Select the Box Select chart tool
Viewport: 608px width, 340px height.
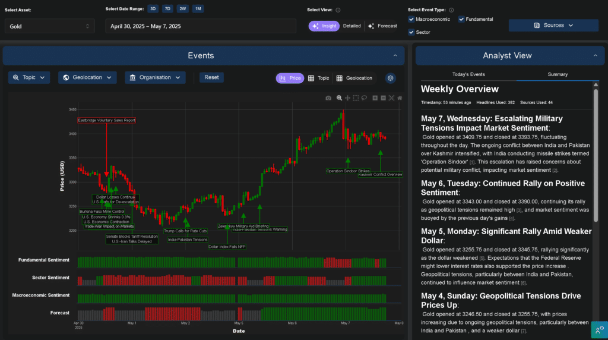[x=356, y=98]
